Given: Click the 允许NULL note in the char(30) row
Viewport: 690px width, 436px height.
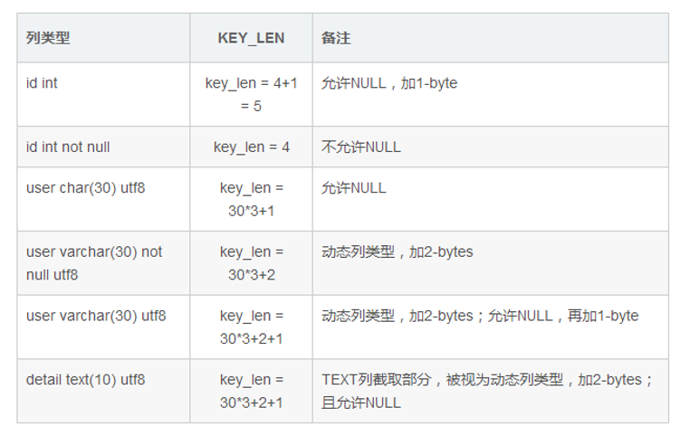Looking at the screenshot, I should click(x=354, y=188).
